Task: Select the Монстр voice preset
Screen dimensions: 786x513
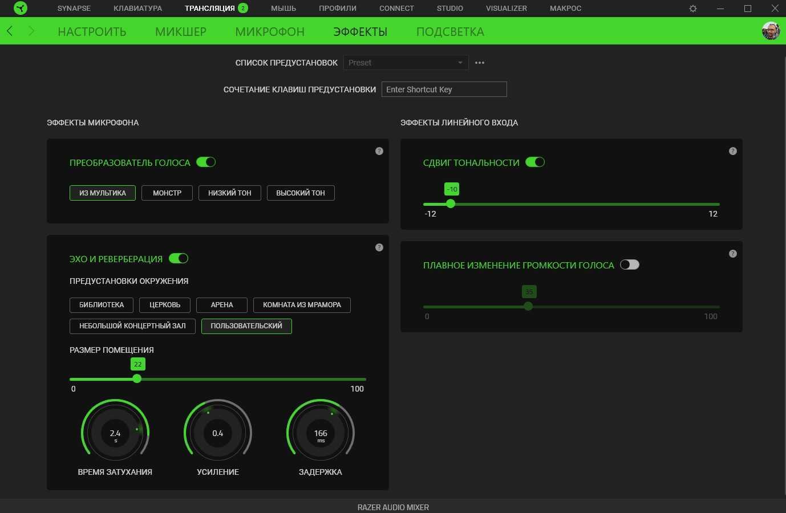Action: 167,193
